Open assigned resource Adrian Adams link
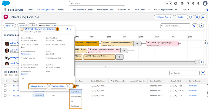The width and height of the screenshot is (209, 109). coord(26,54)
